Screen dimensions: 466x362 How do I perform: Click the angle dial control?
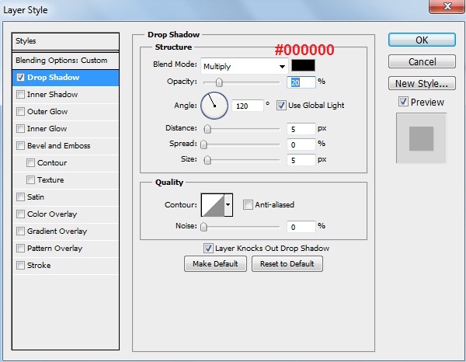214,105
